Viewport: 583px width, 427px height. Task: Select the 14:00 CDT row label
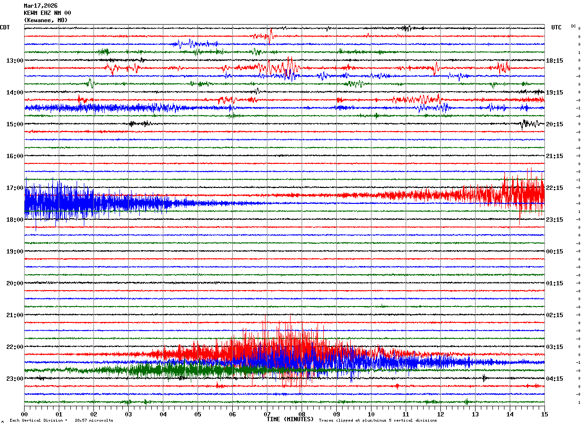point(14,92)
